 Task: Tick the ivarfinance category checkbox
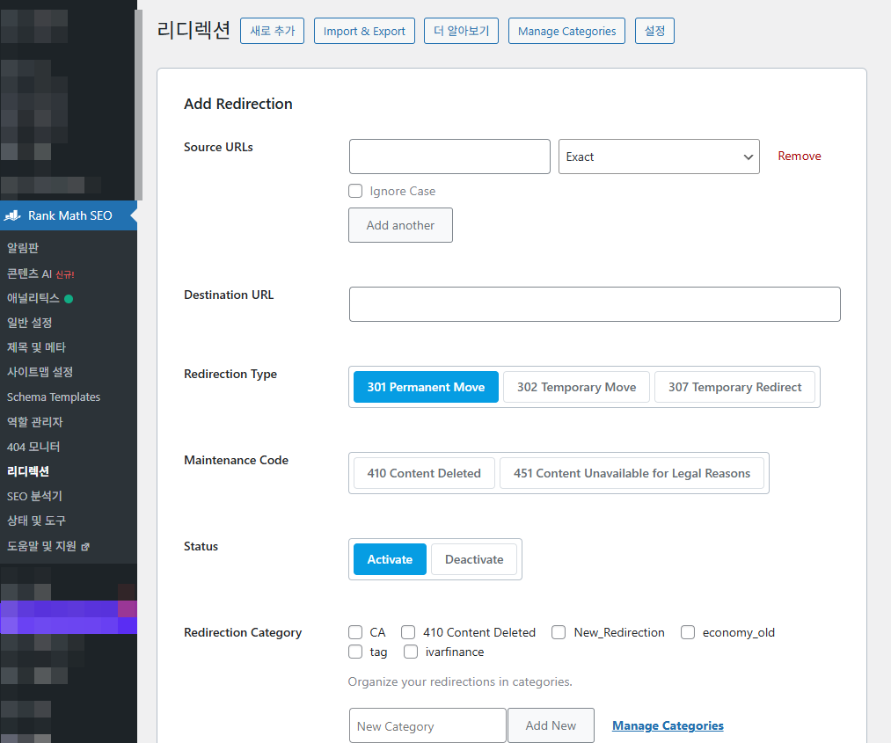point(411,652)
